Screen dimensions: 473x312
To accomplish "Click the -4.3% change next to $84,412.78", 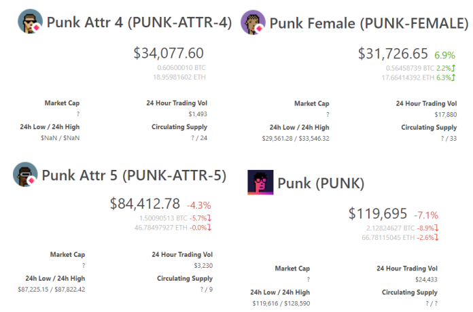I will click(x=199, y=205).
